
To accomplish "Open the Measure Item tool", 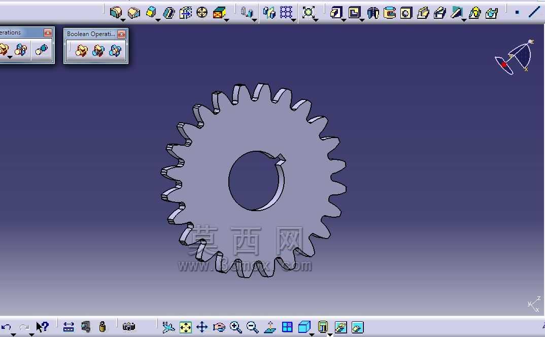I will pyautogui.click(x=85, y=327).
